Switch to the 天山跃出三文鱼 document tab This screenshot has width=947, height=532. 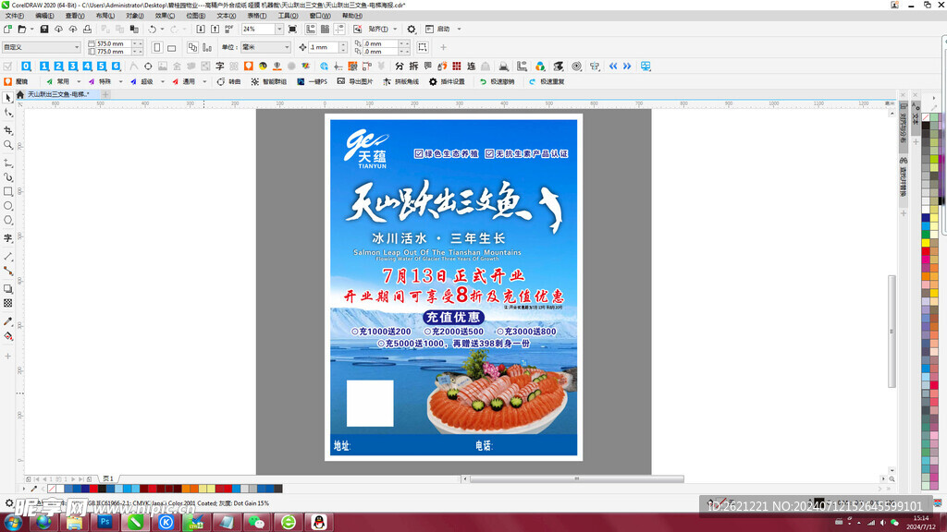pyautogui.click(x=58, y=95)
